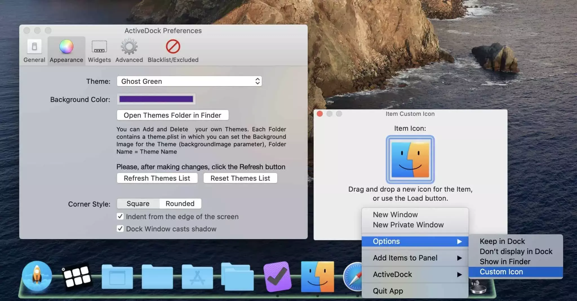Select Keep in Dock option

[516, 241]
